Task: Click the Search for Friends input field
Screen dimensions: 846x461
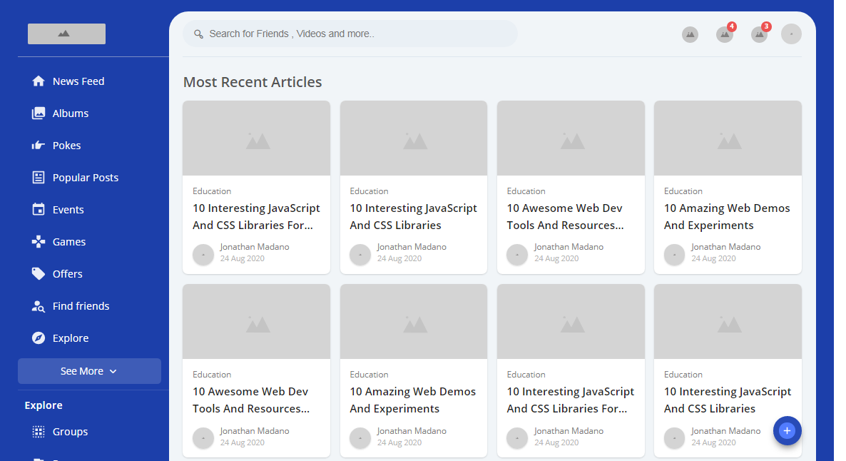Action: tap(350, 34)
